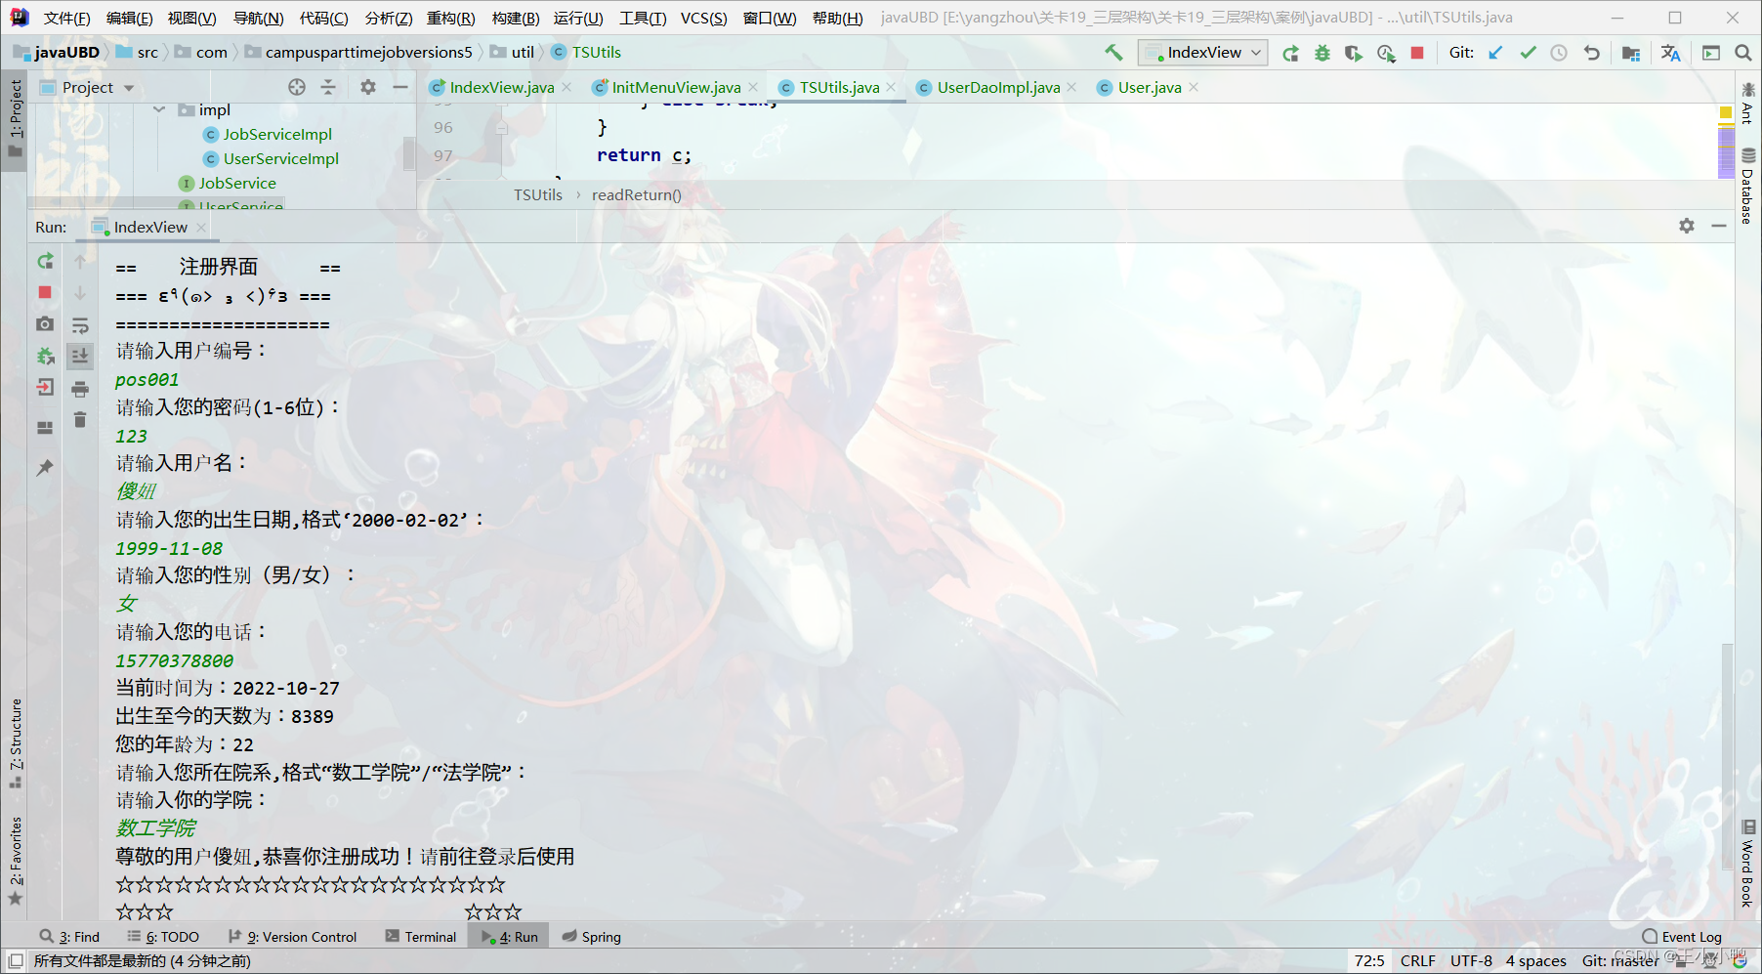Switch to User.java editor tab
Viewport: 1762px width, 974px height.
1149,88
